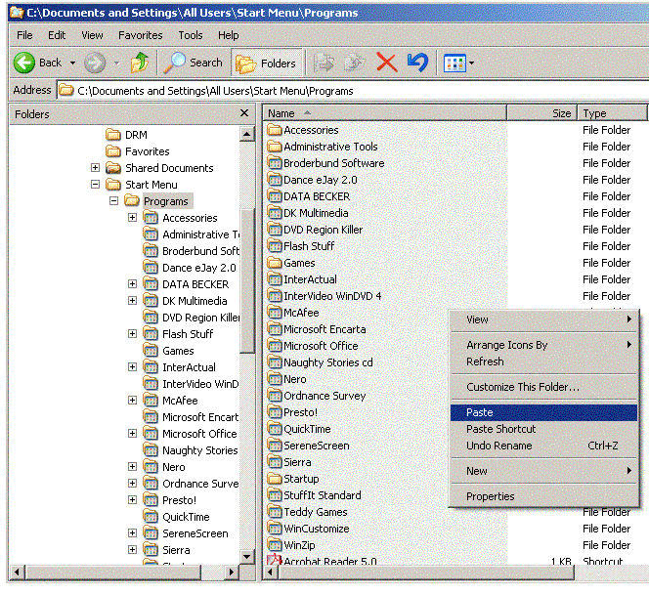
Task: Select Paste in the context menu
Action: (480, 412)
